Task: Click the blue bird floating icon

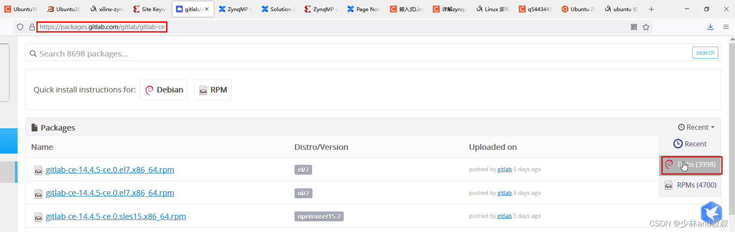Action: click(711, 212)
